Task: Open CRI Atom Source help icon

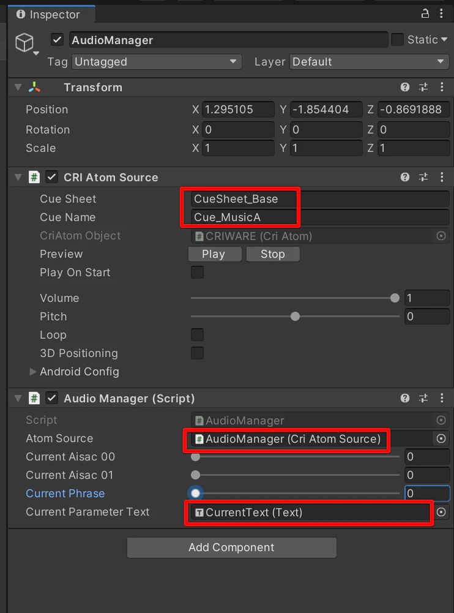Action: (405, 177)
